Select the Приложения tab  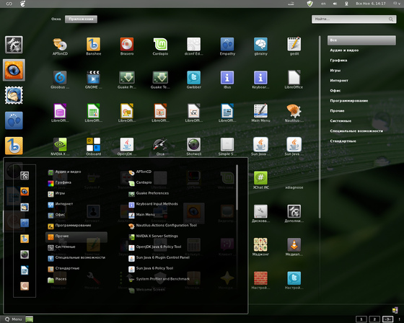click(x=81, y=19)
